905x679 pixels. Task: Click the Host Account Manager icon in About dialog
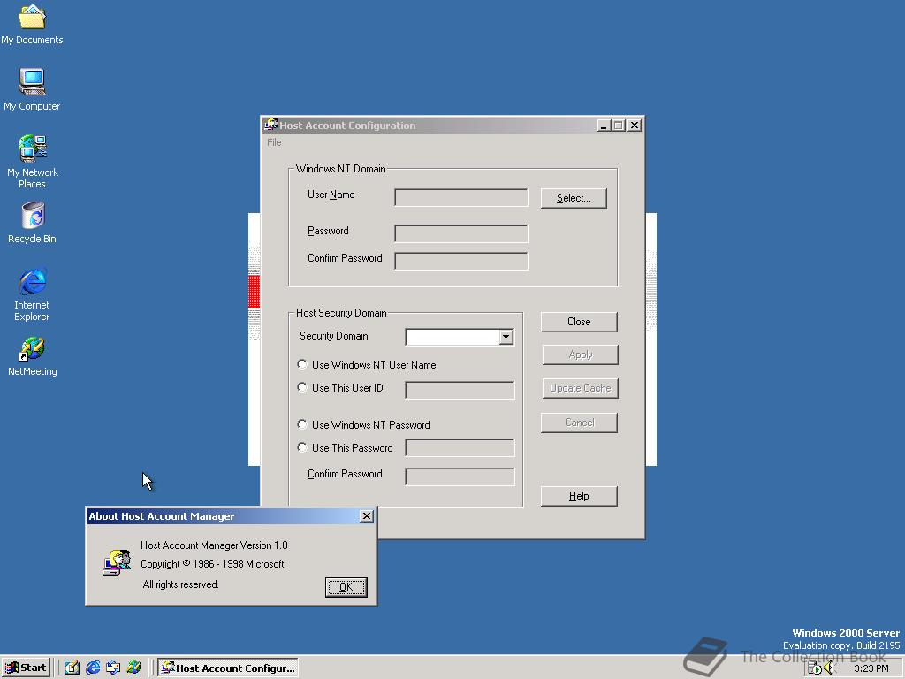[117, 563]
